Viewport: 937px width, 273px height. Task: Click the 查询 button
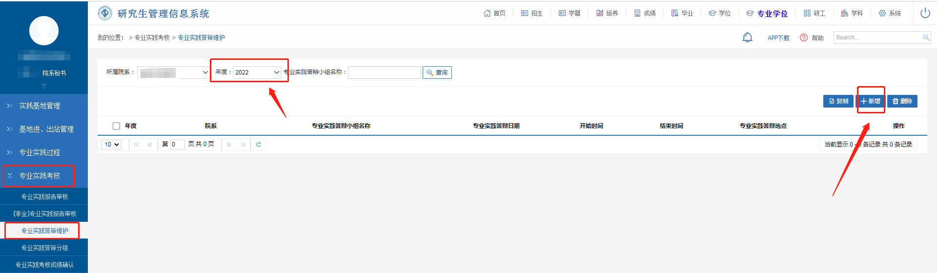click(437, 73)
